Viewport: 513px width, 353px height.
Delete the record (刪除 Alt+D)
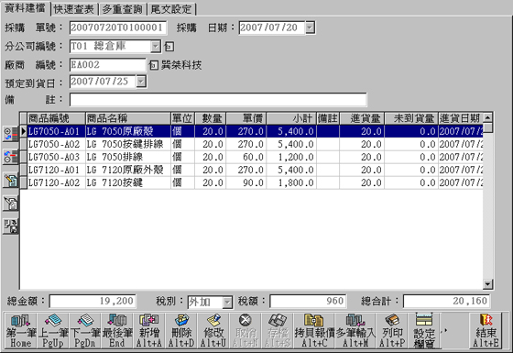(x=181, y=330)
